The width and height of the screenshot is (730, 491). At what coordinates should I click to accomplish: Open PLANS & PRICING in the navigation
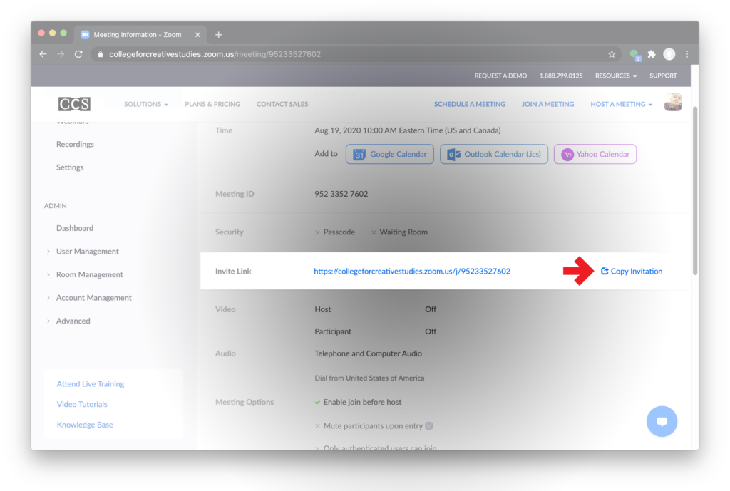click(x=212, y=103)
